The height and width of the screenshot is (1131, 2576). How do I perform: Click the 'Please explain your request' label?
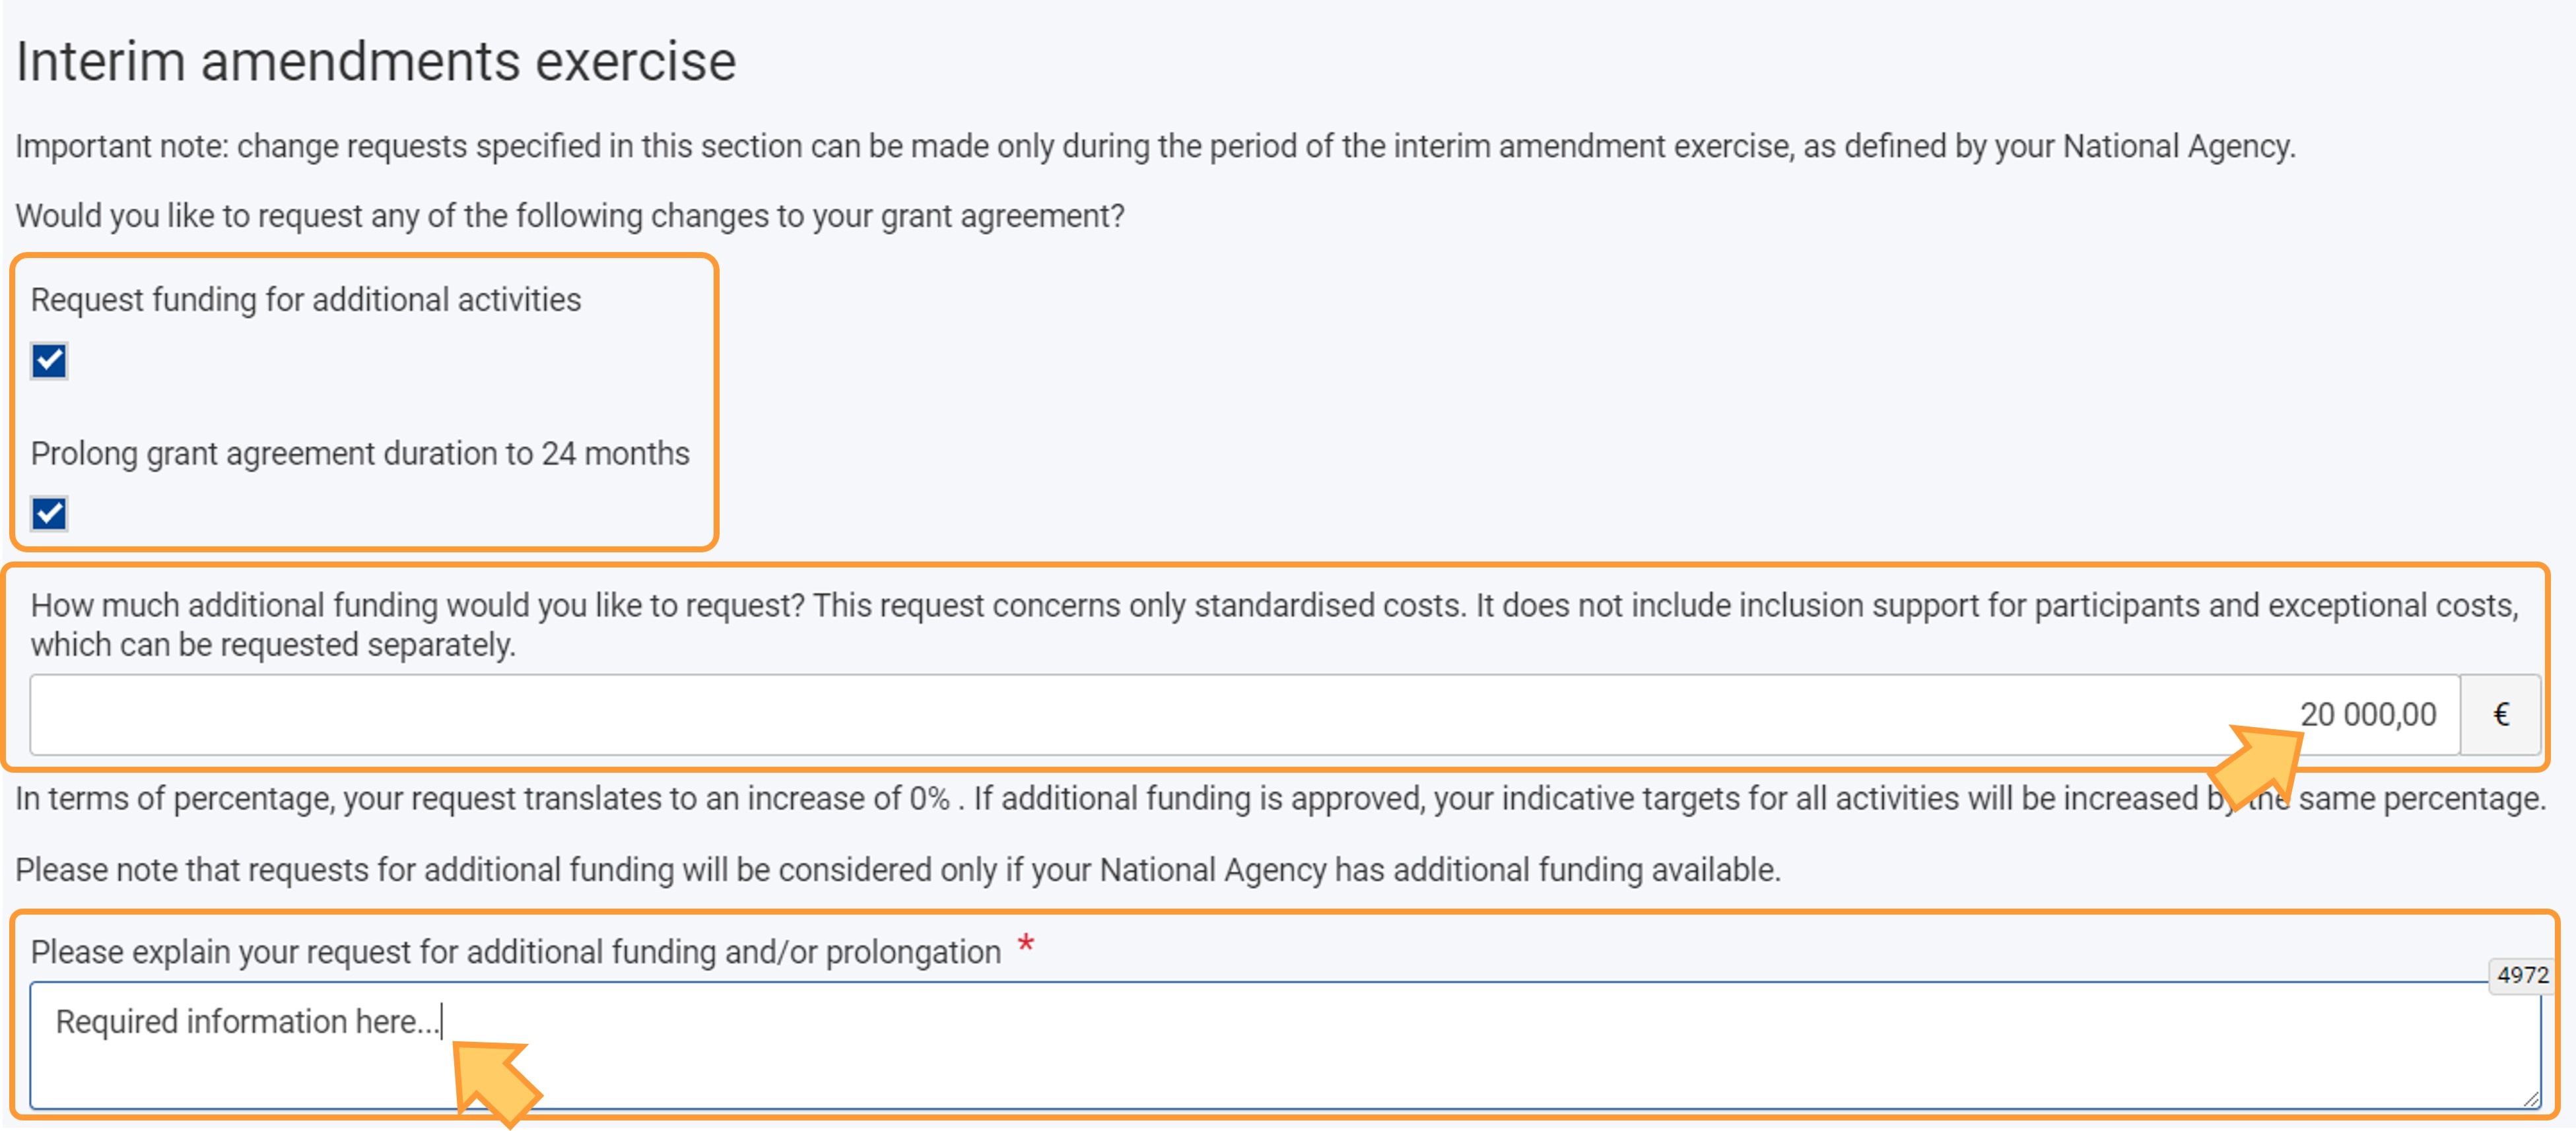pos(515,952)
